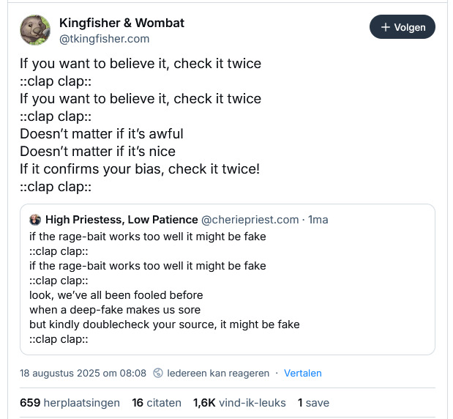Open the High Priestess, Low Patience author name

tap(121, 220)
